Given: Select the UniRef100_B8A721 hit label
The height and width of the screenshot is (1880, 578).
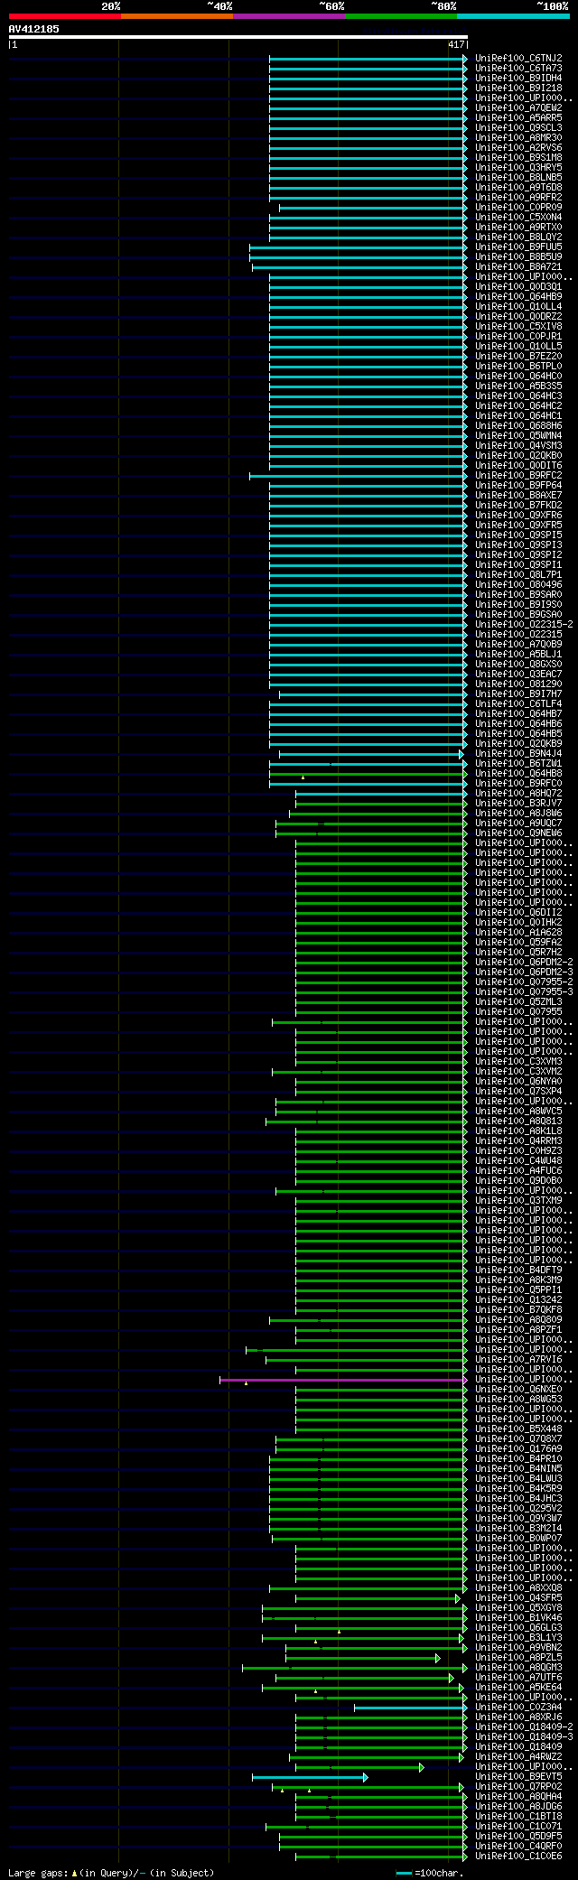Looking at the screenshot, I should (518, 267).
